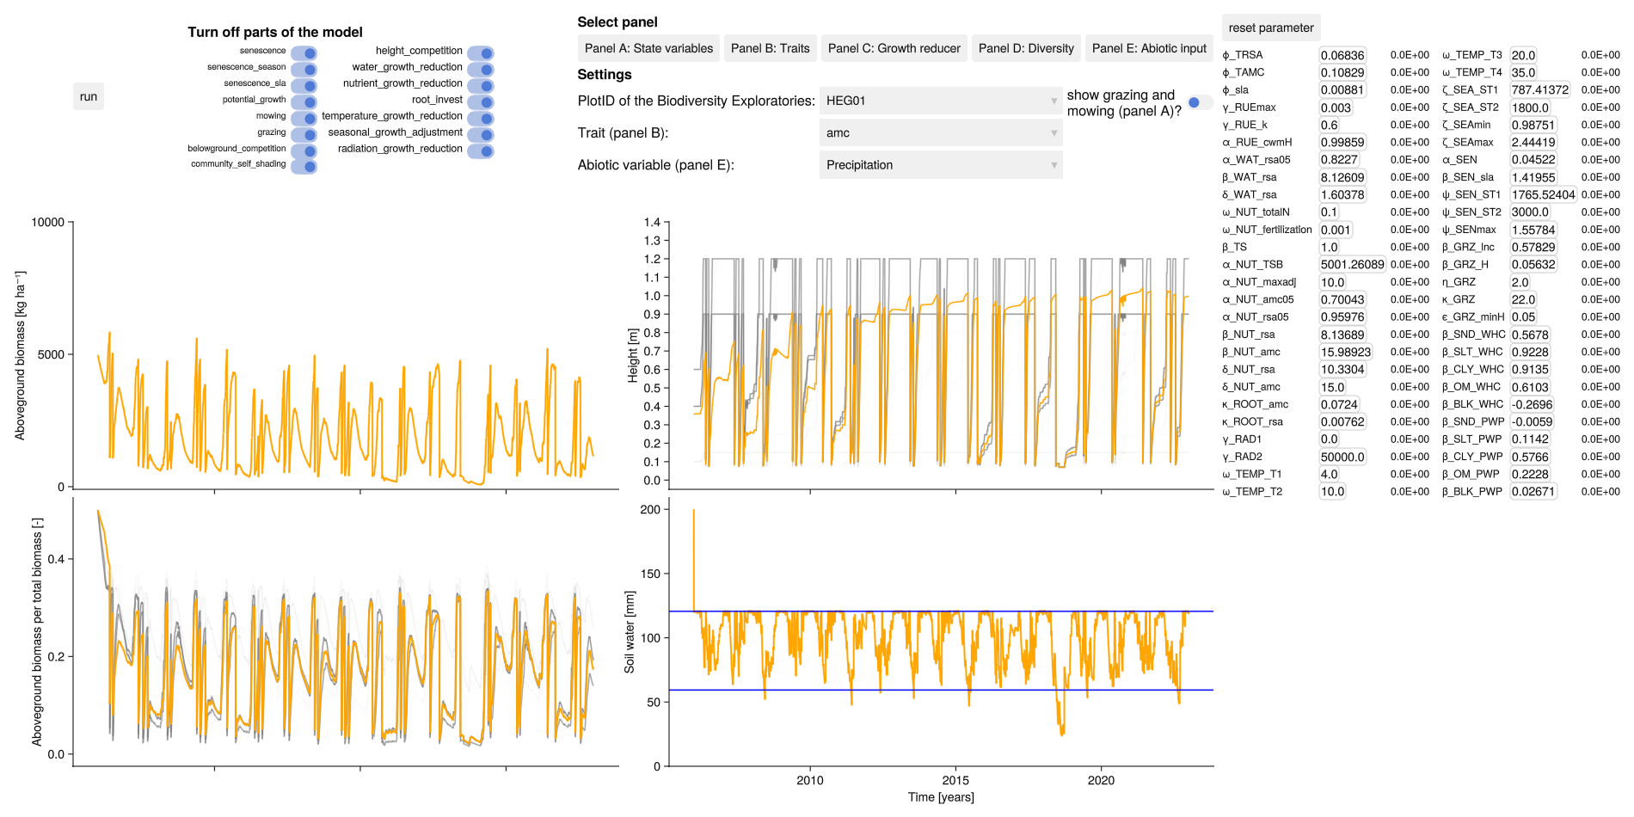Select Panel C: Growth reducer

coord(894,48)
